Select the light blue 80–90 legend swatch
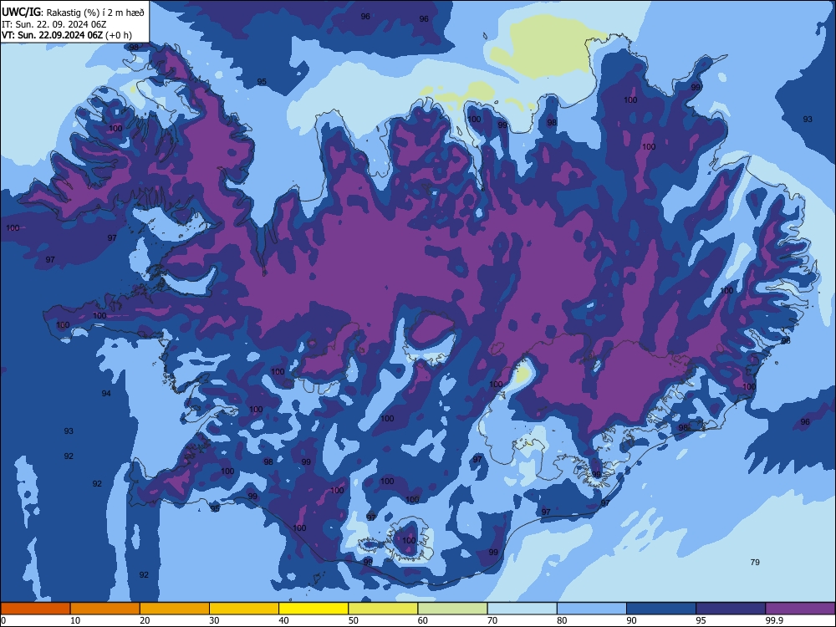The image size is (836, 627). tap(592, 609)
